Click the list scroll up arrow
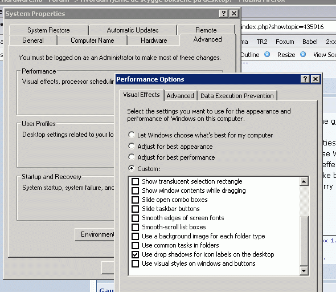The image size is (336, 292). 304,181
